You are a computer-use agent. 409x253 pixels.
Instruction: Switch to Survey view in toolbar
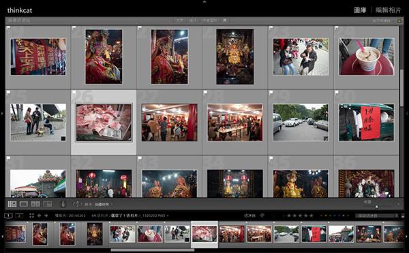(48, 204)
